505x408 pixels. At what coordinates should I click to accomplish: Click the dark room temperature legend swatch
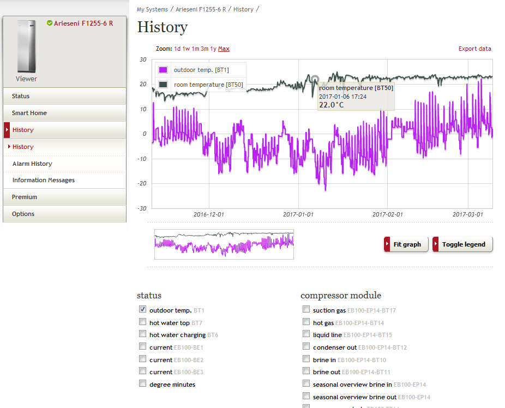click(x=163, y=85)
